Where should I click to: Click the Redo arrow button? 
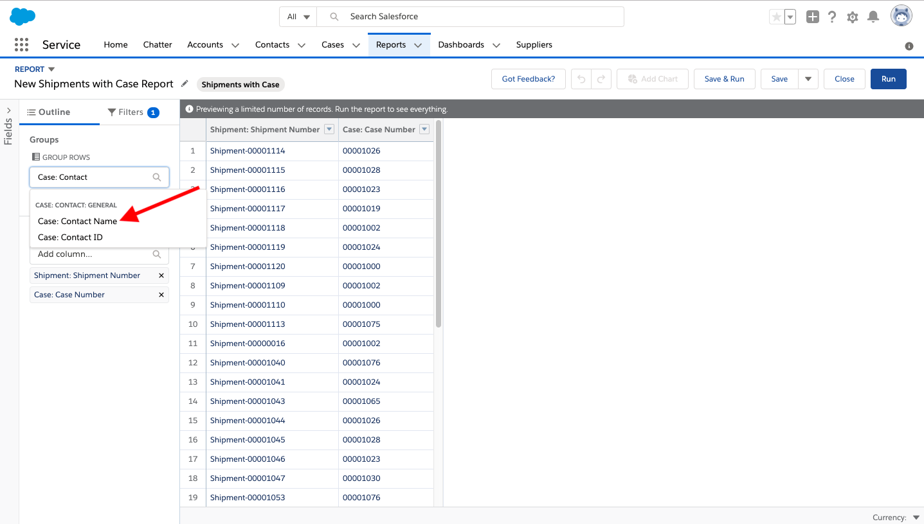coord(601,79)
